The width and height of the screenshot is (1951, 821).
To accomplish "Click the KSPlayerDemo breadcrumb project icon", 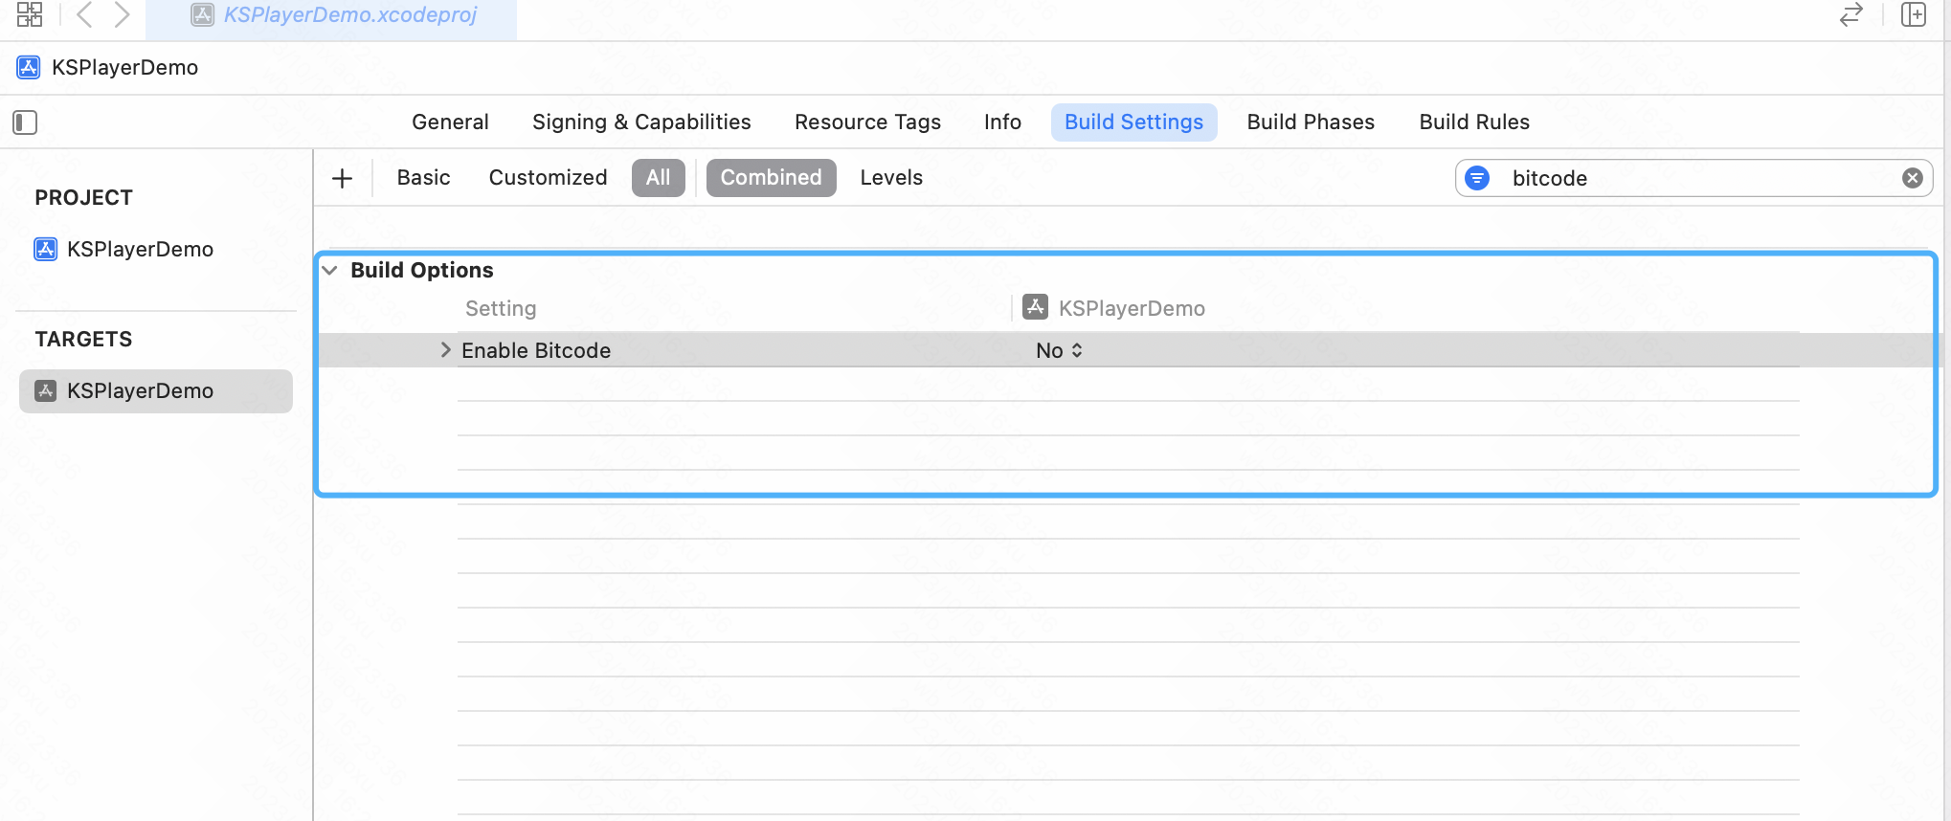I will (29, 67).
